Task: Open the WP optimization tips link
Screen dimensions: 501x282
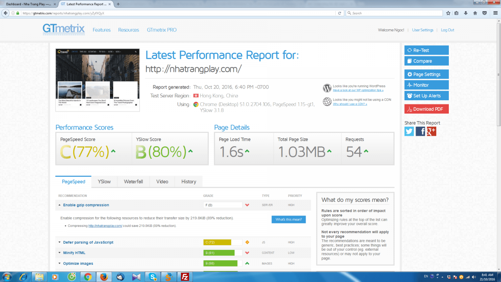Action: coord(358,90)
